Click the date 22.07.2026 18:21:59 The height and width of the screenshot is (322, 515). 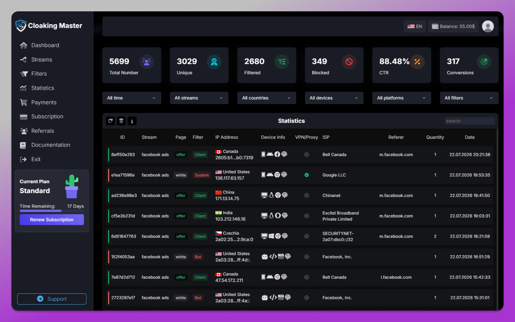[x=470, y=236]
